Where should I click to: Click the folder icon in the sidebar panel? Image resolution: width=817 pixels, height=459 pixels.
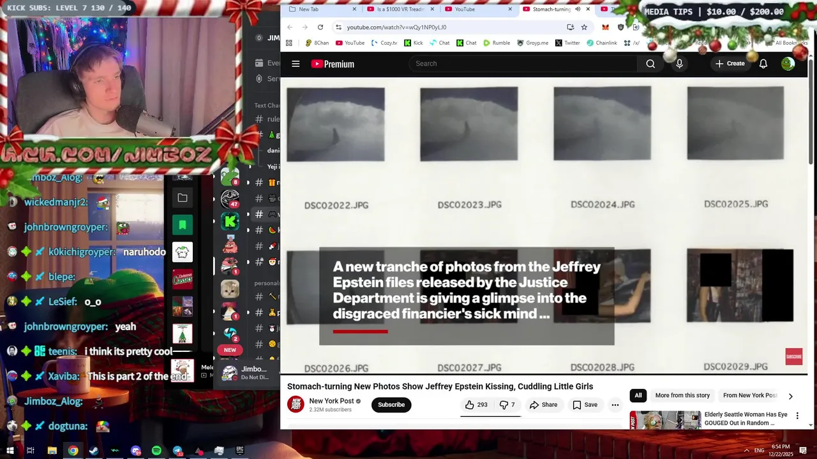(183, 198)
